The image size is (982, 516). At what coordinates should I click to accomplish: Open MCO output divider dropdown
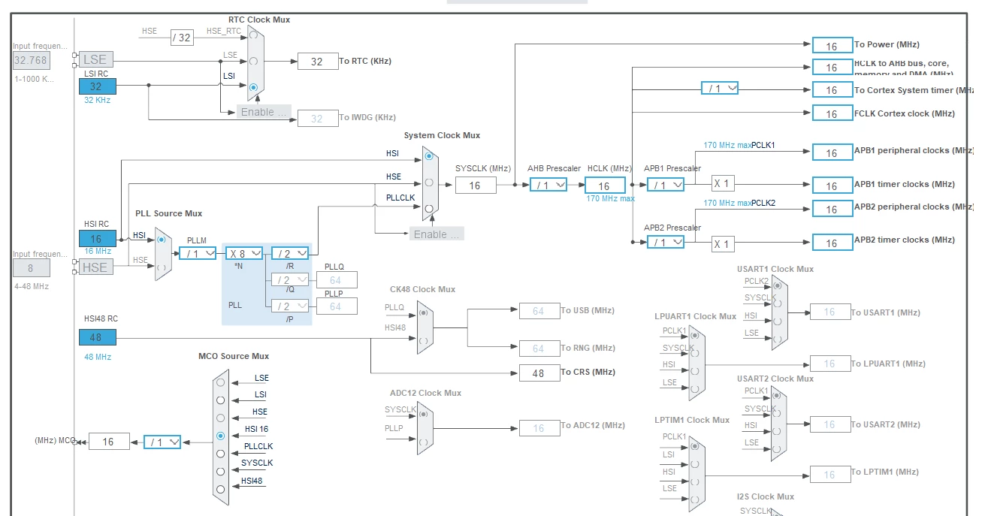pos(162,442)
